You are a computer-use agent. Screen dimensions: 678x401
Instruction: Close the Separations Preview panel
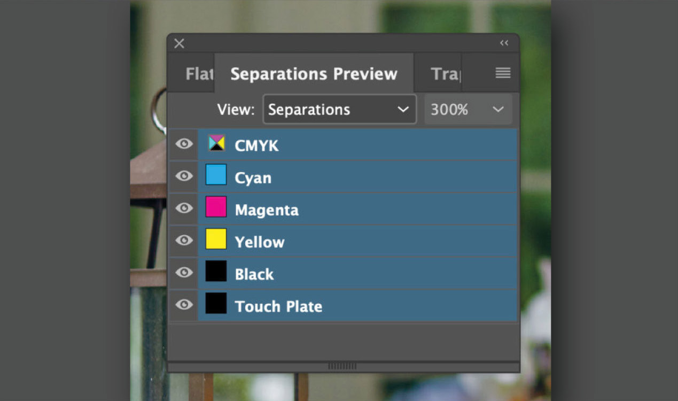[180, 43]
